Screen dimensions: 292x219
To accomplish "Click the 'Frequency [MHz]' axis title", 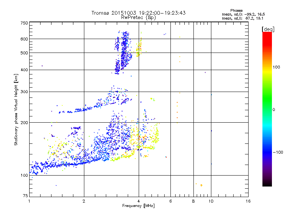I will (138, 206).
